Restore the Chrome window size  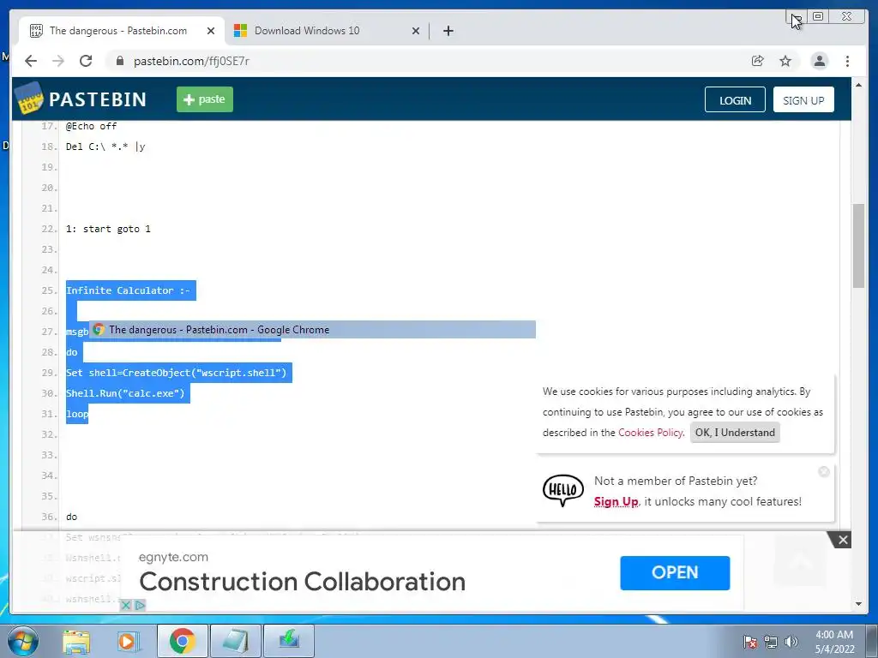pos(818,16)
